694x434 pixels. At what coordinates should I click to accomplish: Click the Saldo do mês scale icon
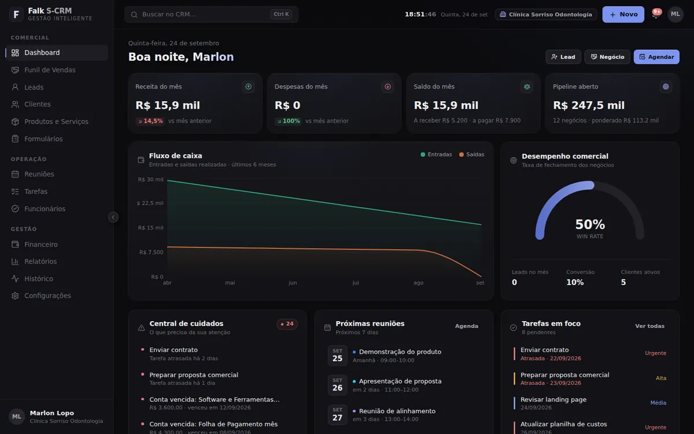527,87
